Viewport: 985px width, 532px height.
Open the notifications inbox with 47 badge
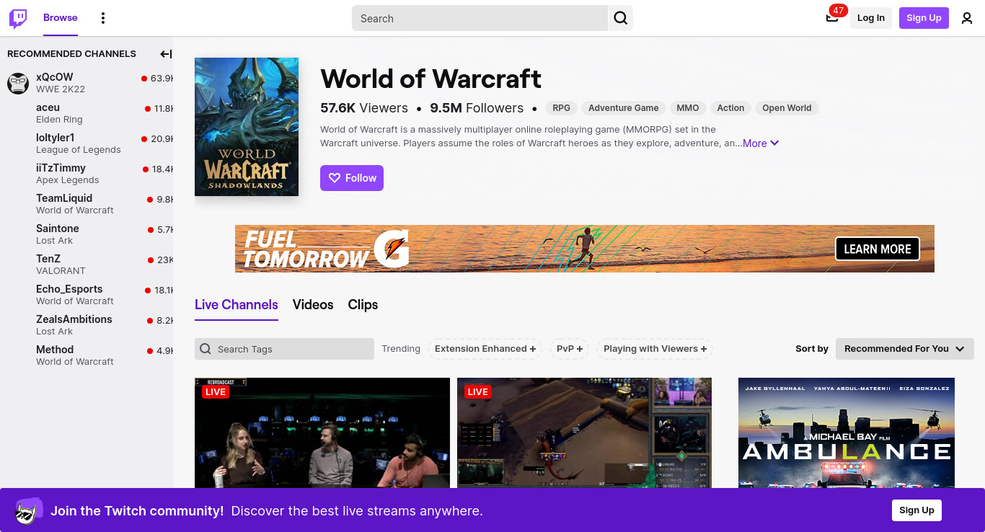tap(832, 17)
